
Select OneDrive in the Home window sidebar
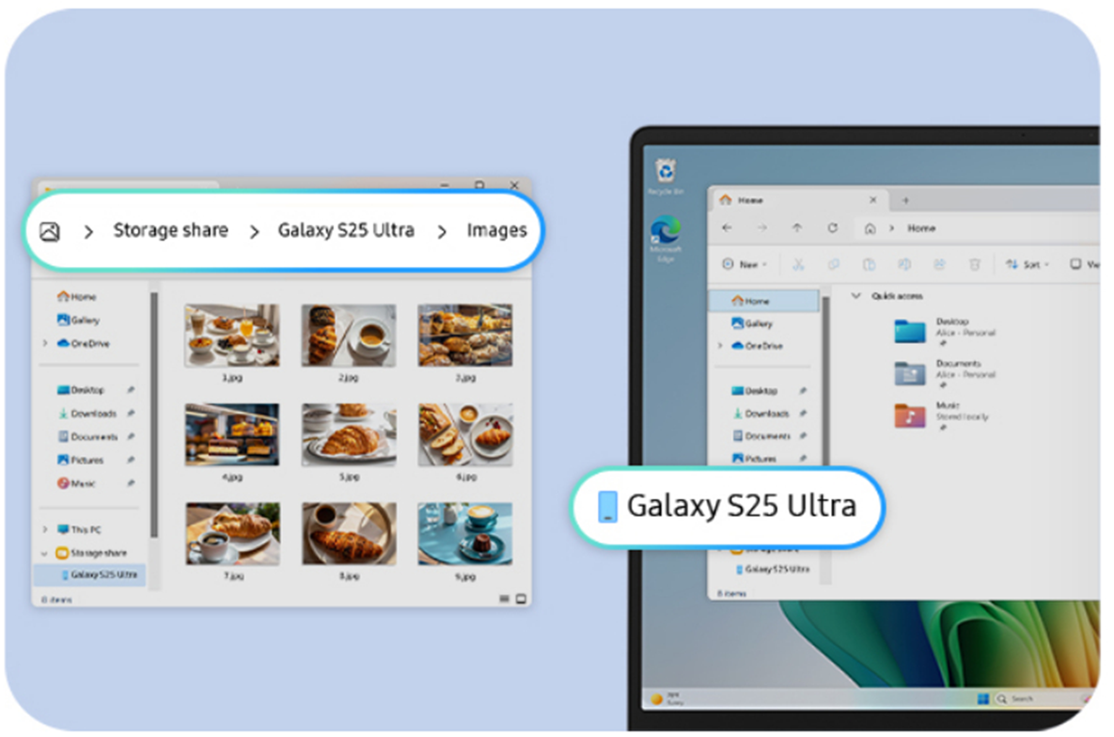[x=758, y=346]
